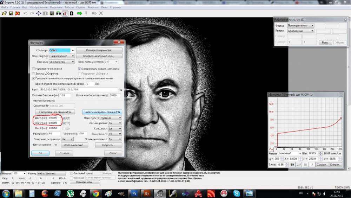Click the Шаг X (мм) input field

pos(54,118)
